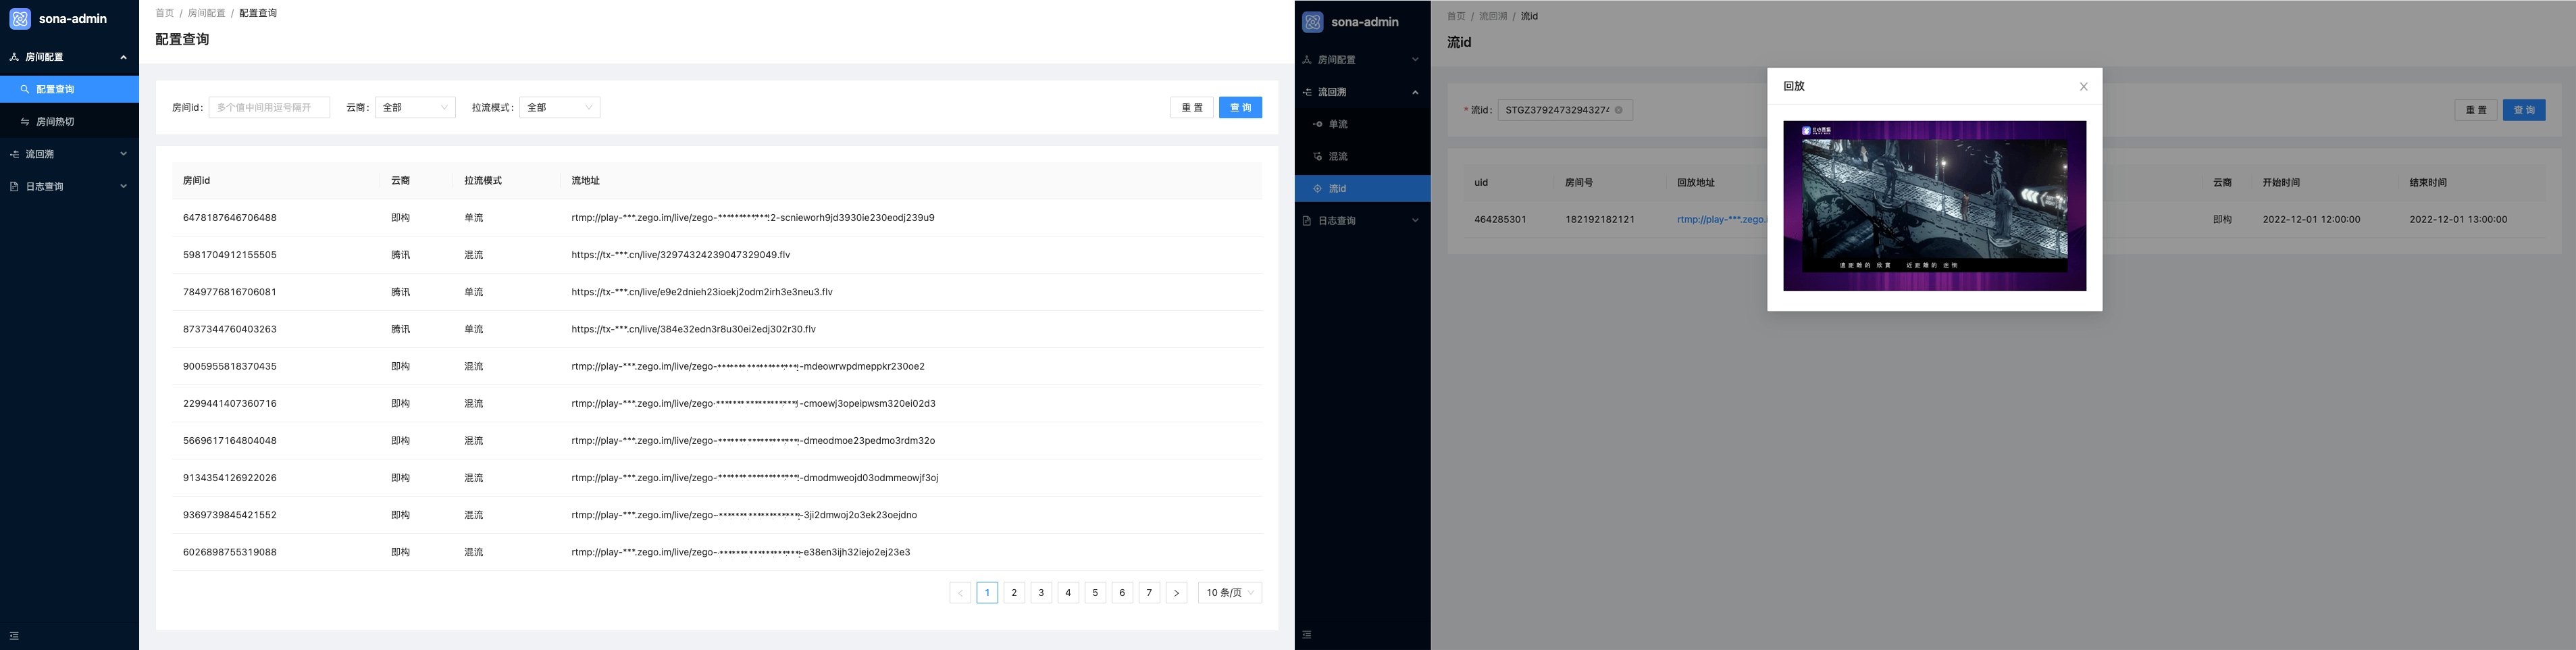Viewport: 2576px width, 650px height.
Task: Click the 流地址 column header
Action: click(586, 181)
